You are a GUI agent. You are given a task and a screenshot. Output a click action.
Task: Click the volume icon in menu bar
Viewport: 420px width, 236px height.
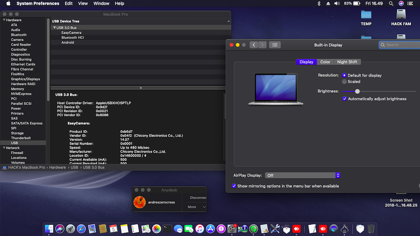pyautogui.click(x=336, y=3)
